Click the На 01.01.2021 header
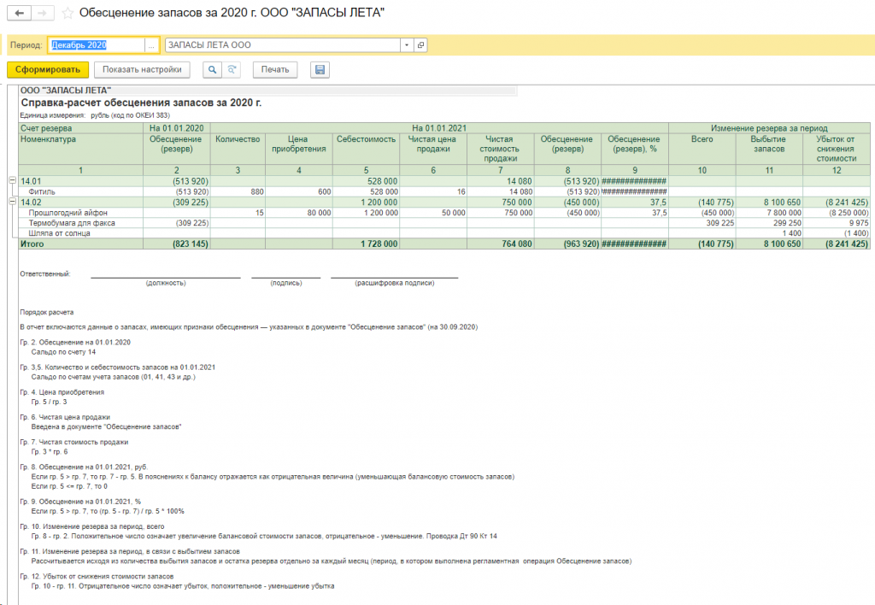 click(x=439, y=128)
